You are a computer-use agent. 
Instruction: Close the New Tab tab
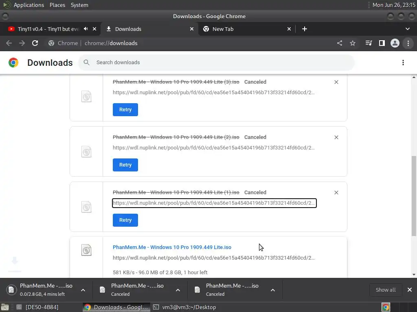pos(289,29)
